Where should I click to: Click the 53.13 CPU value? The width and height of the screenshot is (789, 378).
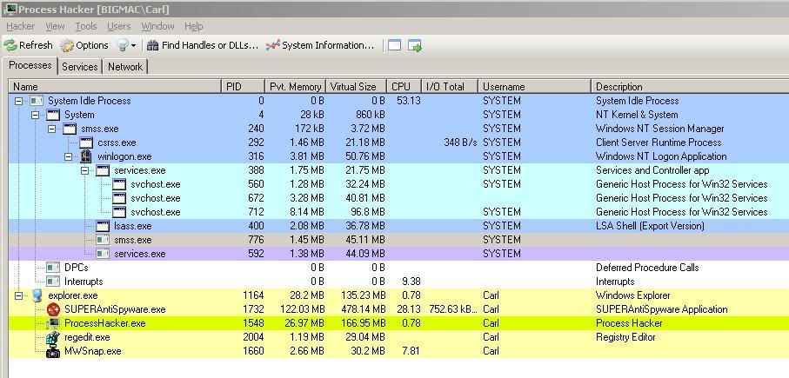point(409,101)
